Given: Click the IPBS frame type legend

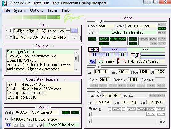Looking at the screenshot, I should pyautogui.click(x=93, y=50).
